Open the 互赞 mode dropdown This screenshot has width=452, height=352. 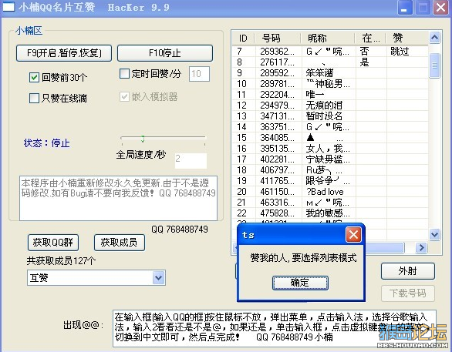[159, 278]
